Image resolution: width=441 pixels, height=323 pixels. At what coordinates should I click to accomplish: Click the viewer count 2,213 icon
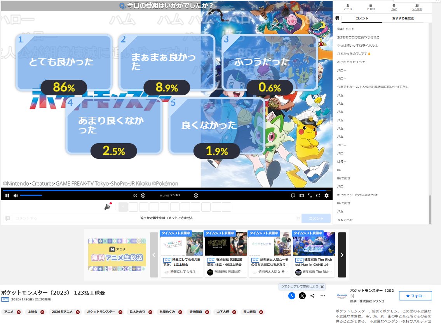coord(348,5)
